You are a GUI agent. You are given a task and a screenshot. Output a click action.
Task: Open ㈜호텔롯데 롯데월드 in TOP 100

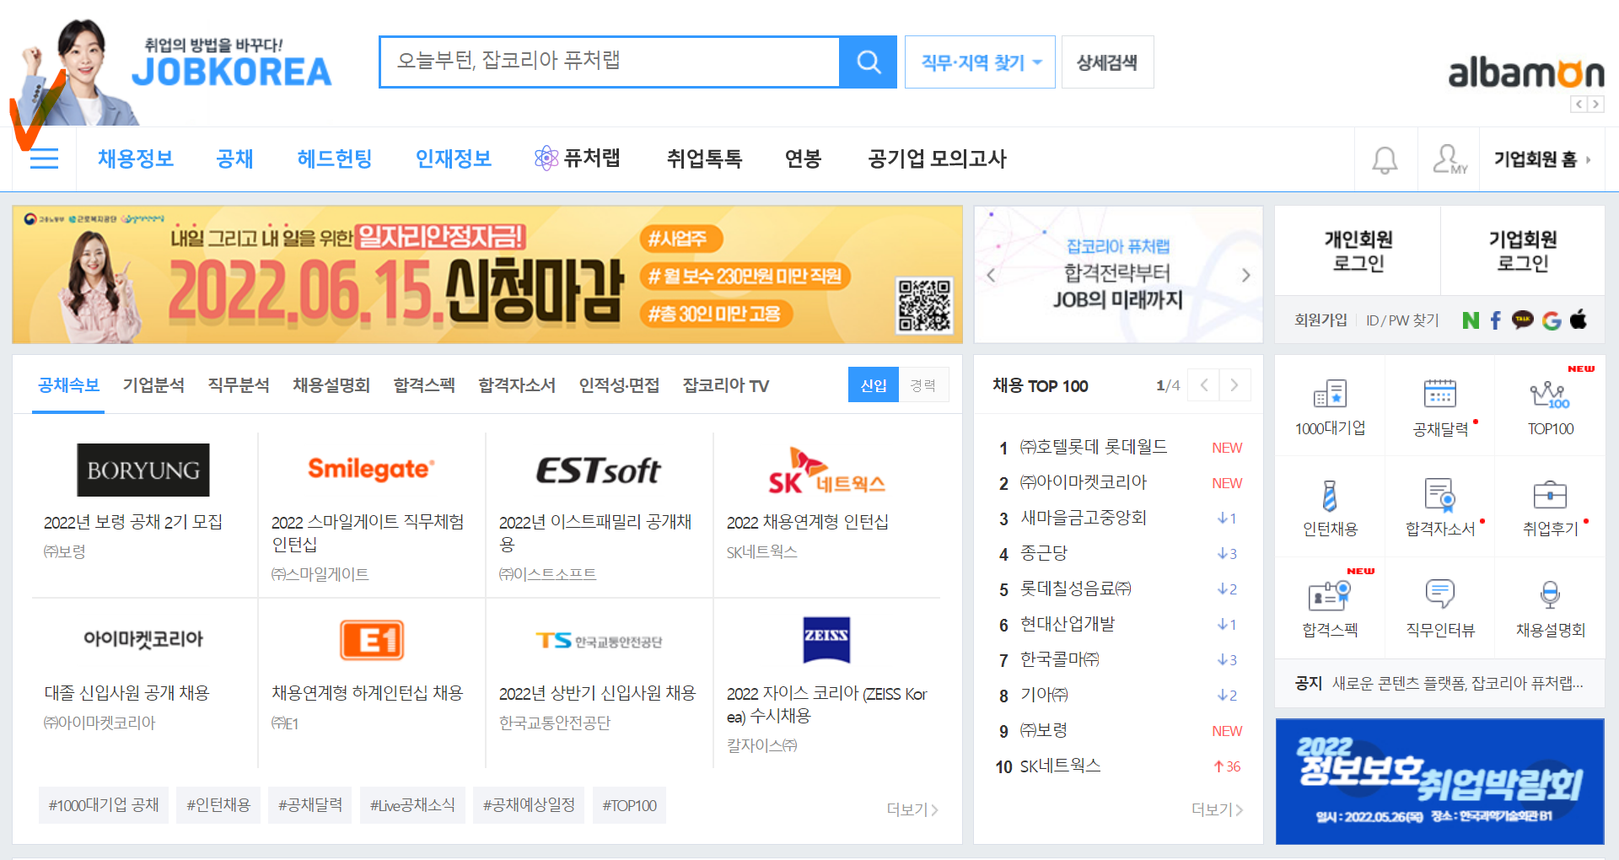pos(1093,447)
